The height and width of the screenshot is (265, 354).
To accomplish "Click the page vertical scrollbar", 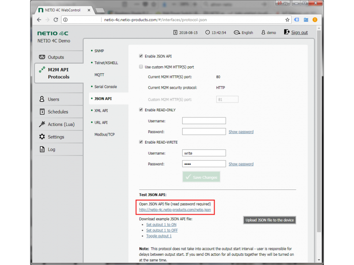I will pos(319,131).
